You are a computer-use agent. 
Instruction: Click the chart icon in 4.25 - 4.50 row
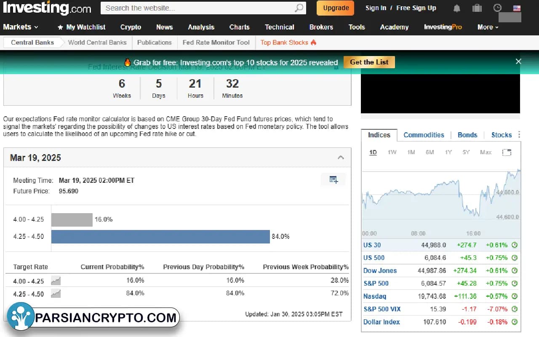[x=56, y=294]
